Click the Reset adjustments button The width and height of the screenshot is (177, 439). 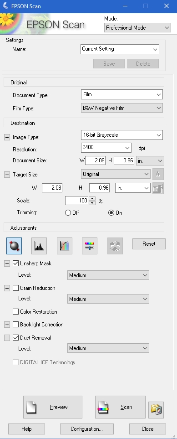(149, 244)
